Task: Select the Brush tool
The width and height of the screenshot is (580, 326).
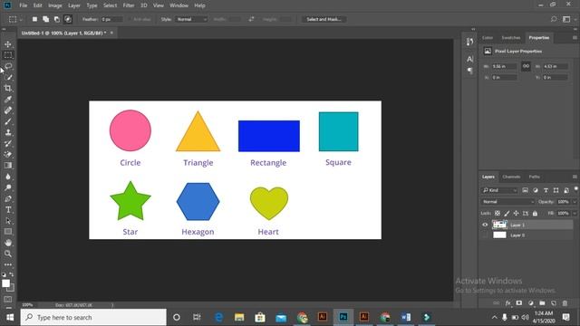Action: pyautogui.click(x=8, y=121)
